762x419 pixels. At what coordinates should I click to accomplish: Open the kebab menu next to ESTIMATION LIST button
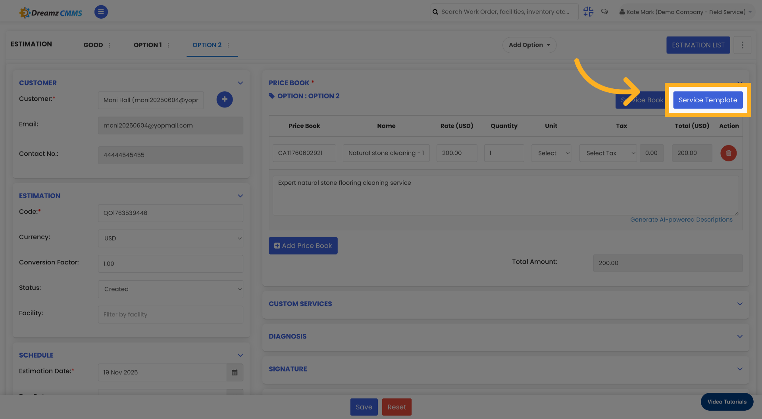742,45
